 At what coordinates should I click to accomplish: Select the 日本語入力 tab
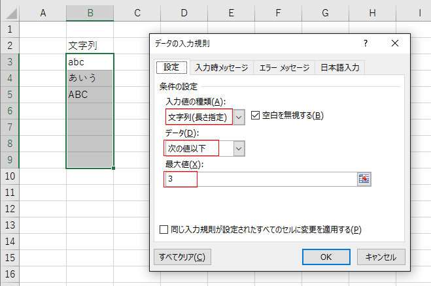tap(339, 67)
